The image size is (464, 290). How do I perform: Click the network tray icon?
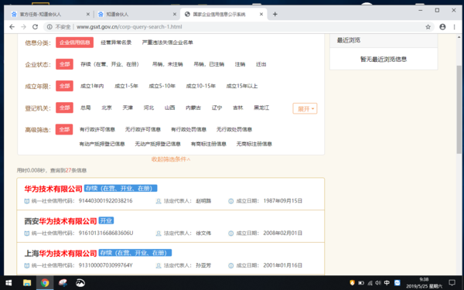[370, 283]
